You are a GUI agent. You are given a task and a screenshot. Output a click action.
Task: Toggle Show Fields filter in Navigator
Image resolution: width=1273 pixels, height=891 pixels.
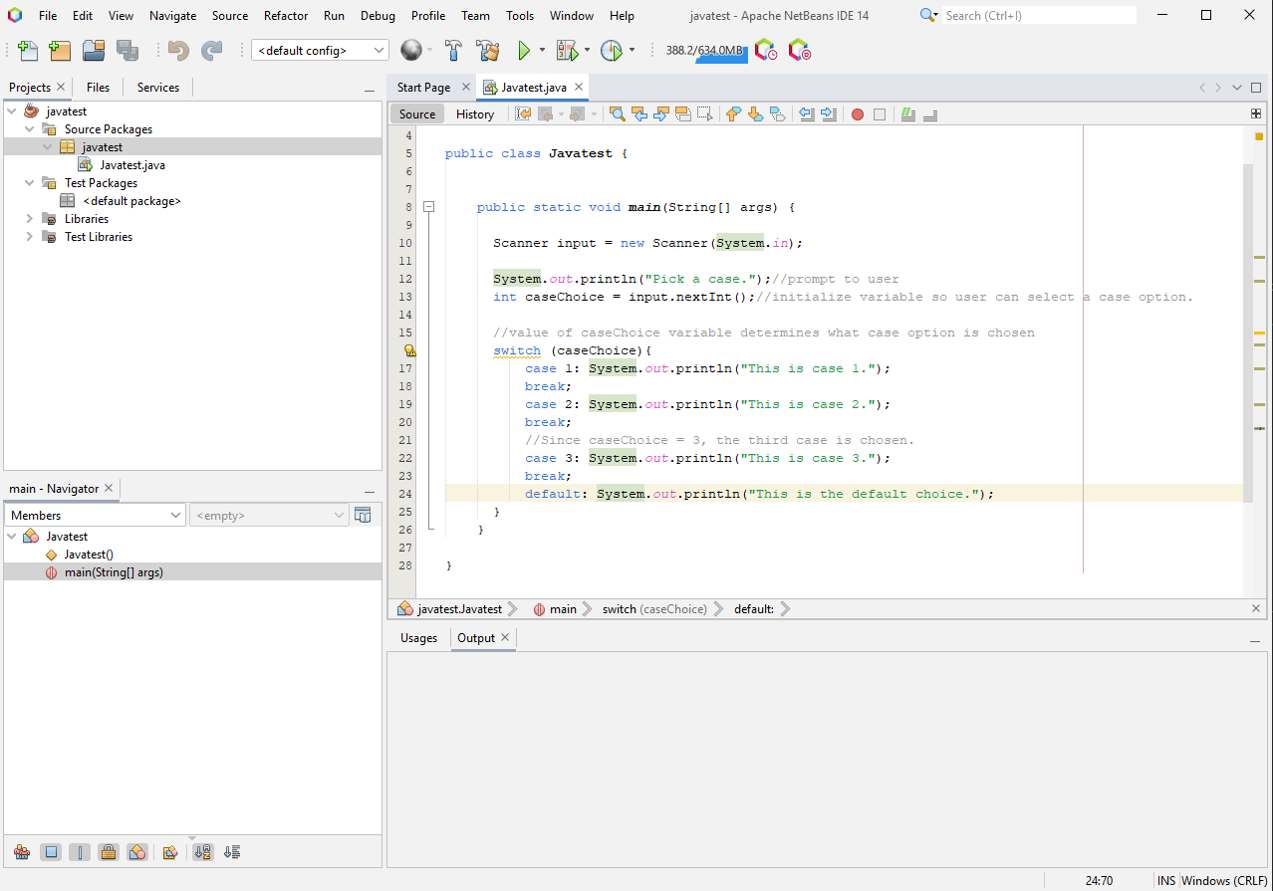[x=52, y=852]
